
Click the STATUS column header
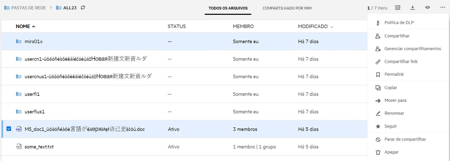point(177,26)
